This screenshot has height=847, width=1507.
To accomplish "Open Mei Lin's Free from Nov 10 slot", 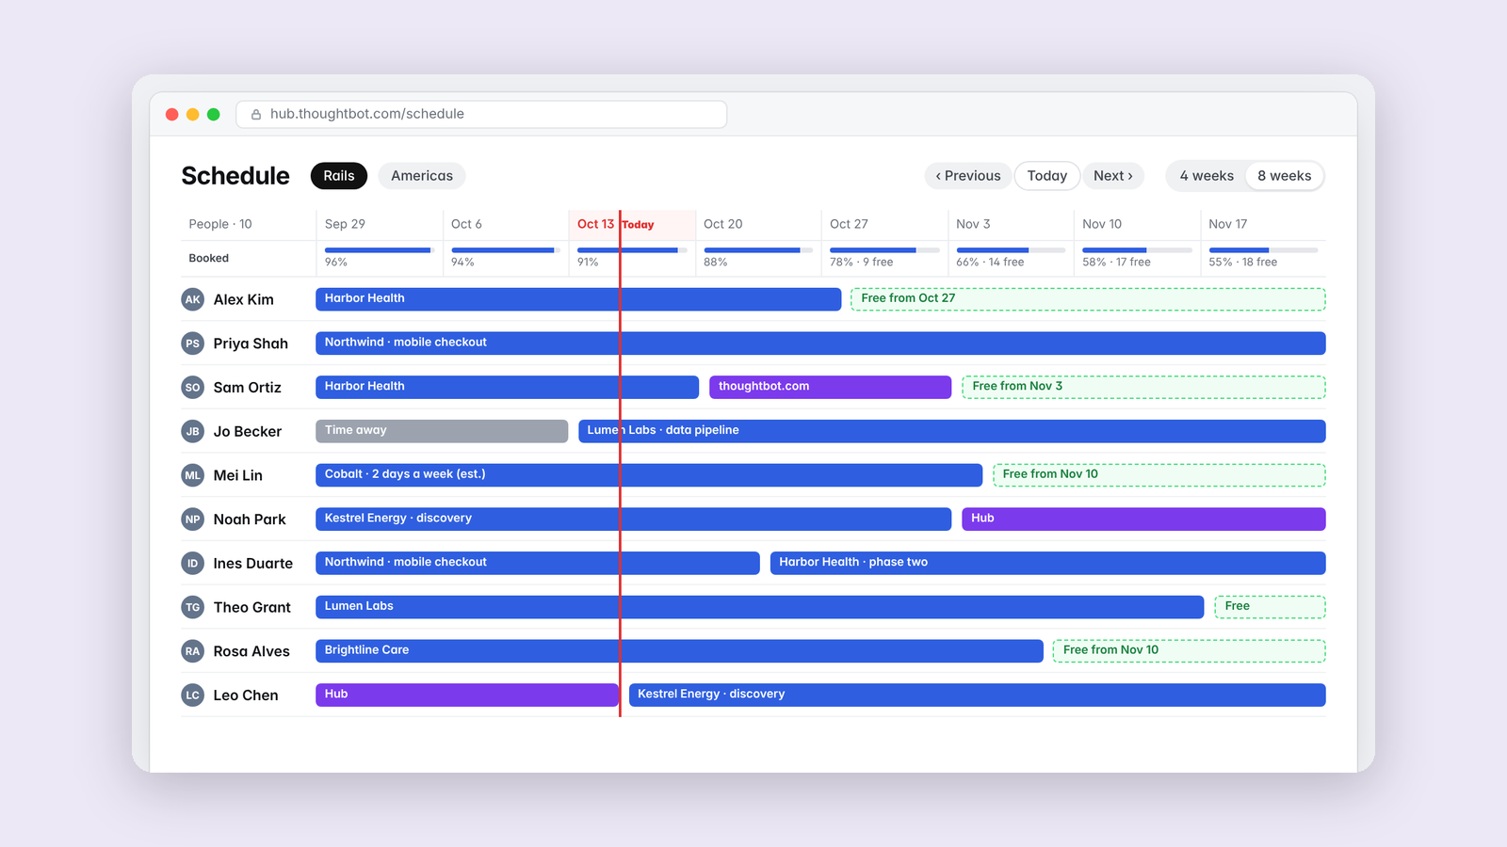I will pyautogui.click(x=1159, y=475).
